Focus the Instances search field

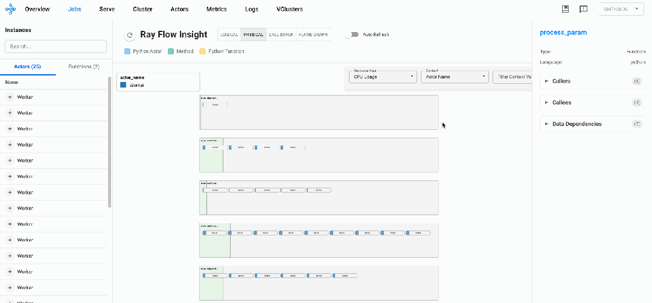coord(56,46)
